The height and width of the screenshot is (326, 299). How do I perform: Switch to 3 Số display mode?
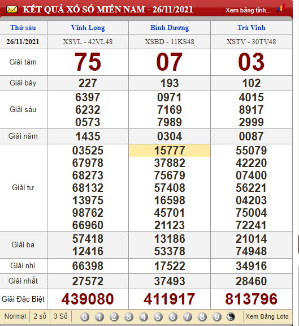point(60,316)
